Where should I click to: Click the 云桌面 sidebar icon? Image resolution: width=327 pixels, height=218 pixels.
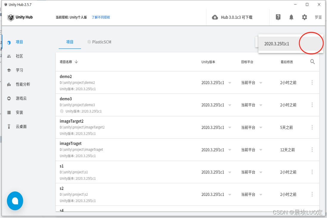tap(9, 126)
